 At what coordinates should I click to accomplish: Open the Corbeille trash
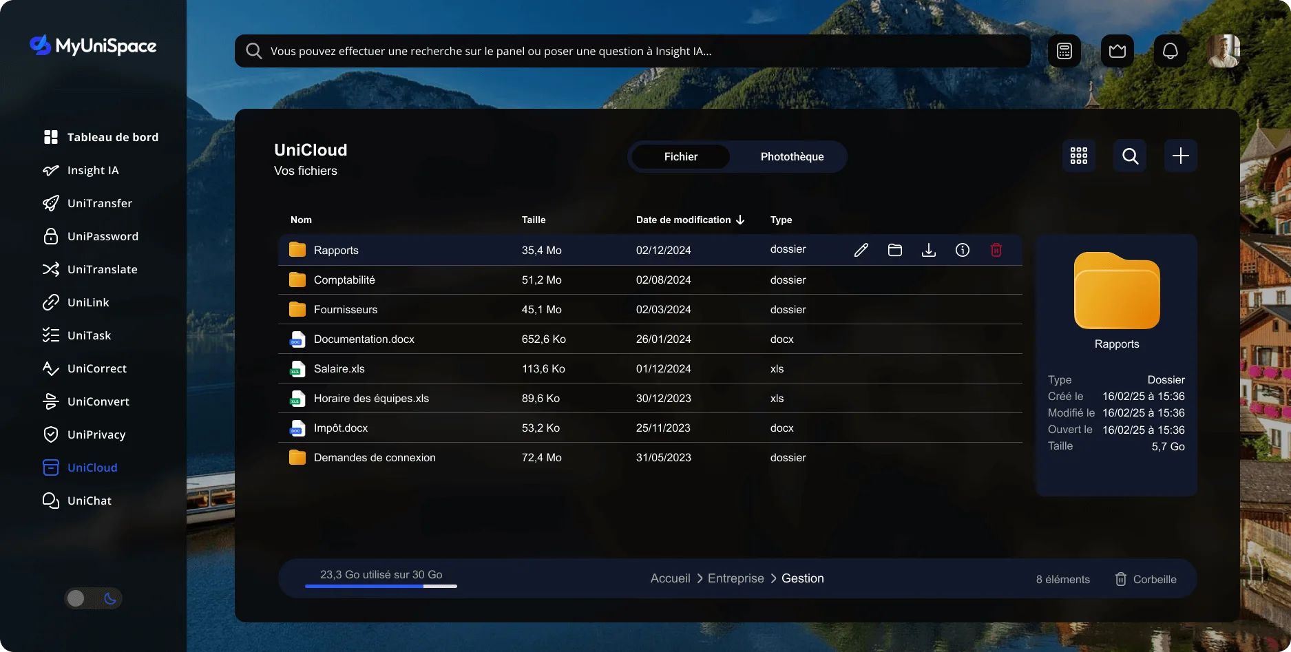tap(1146, 579)
